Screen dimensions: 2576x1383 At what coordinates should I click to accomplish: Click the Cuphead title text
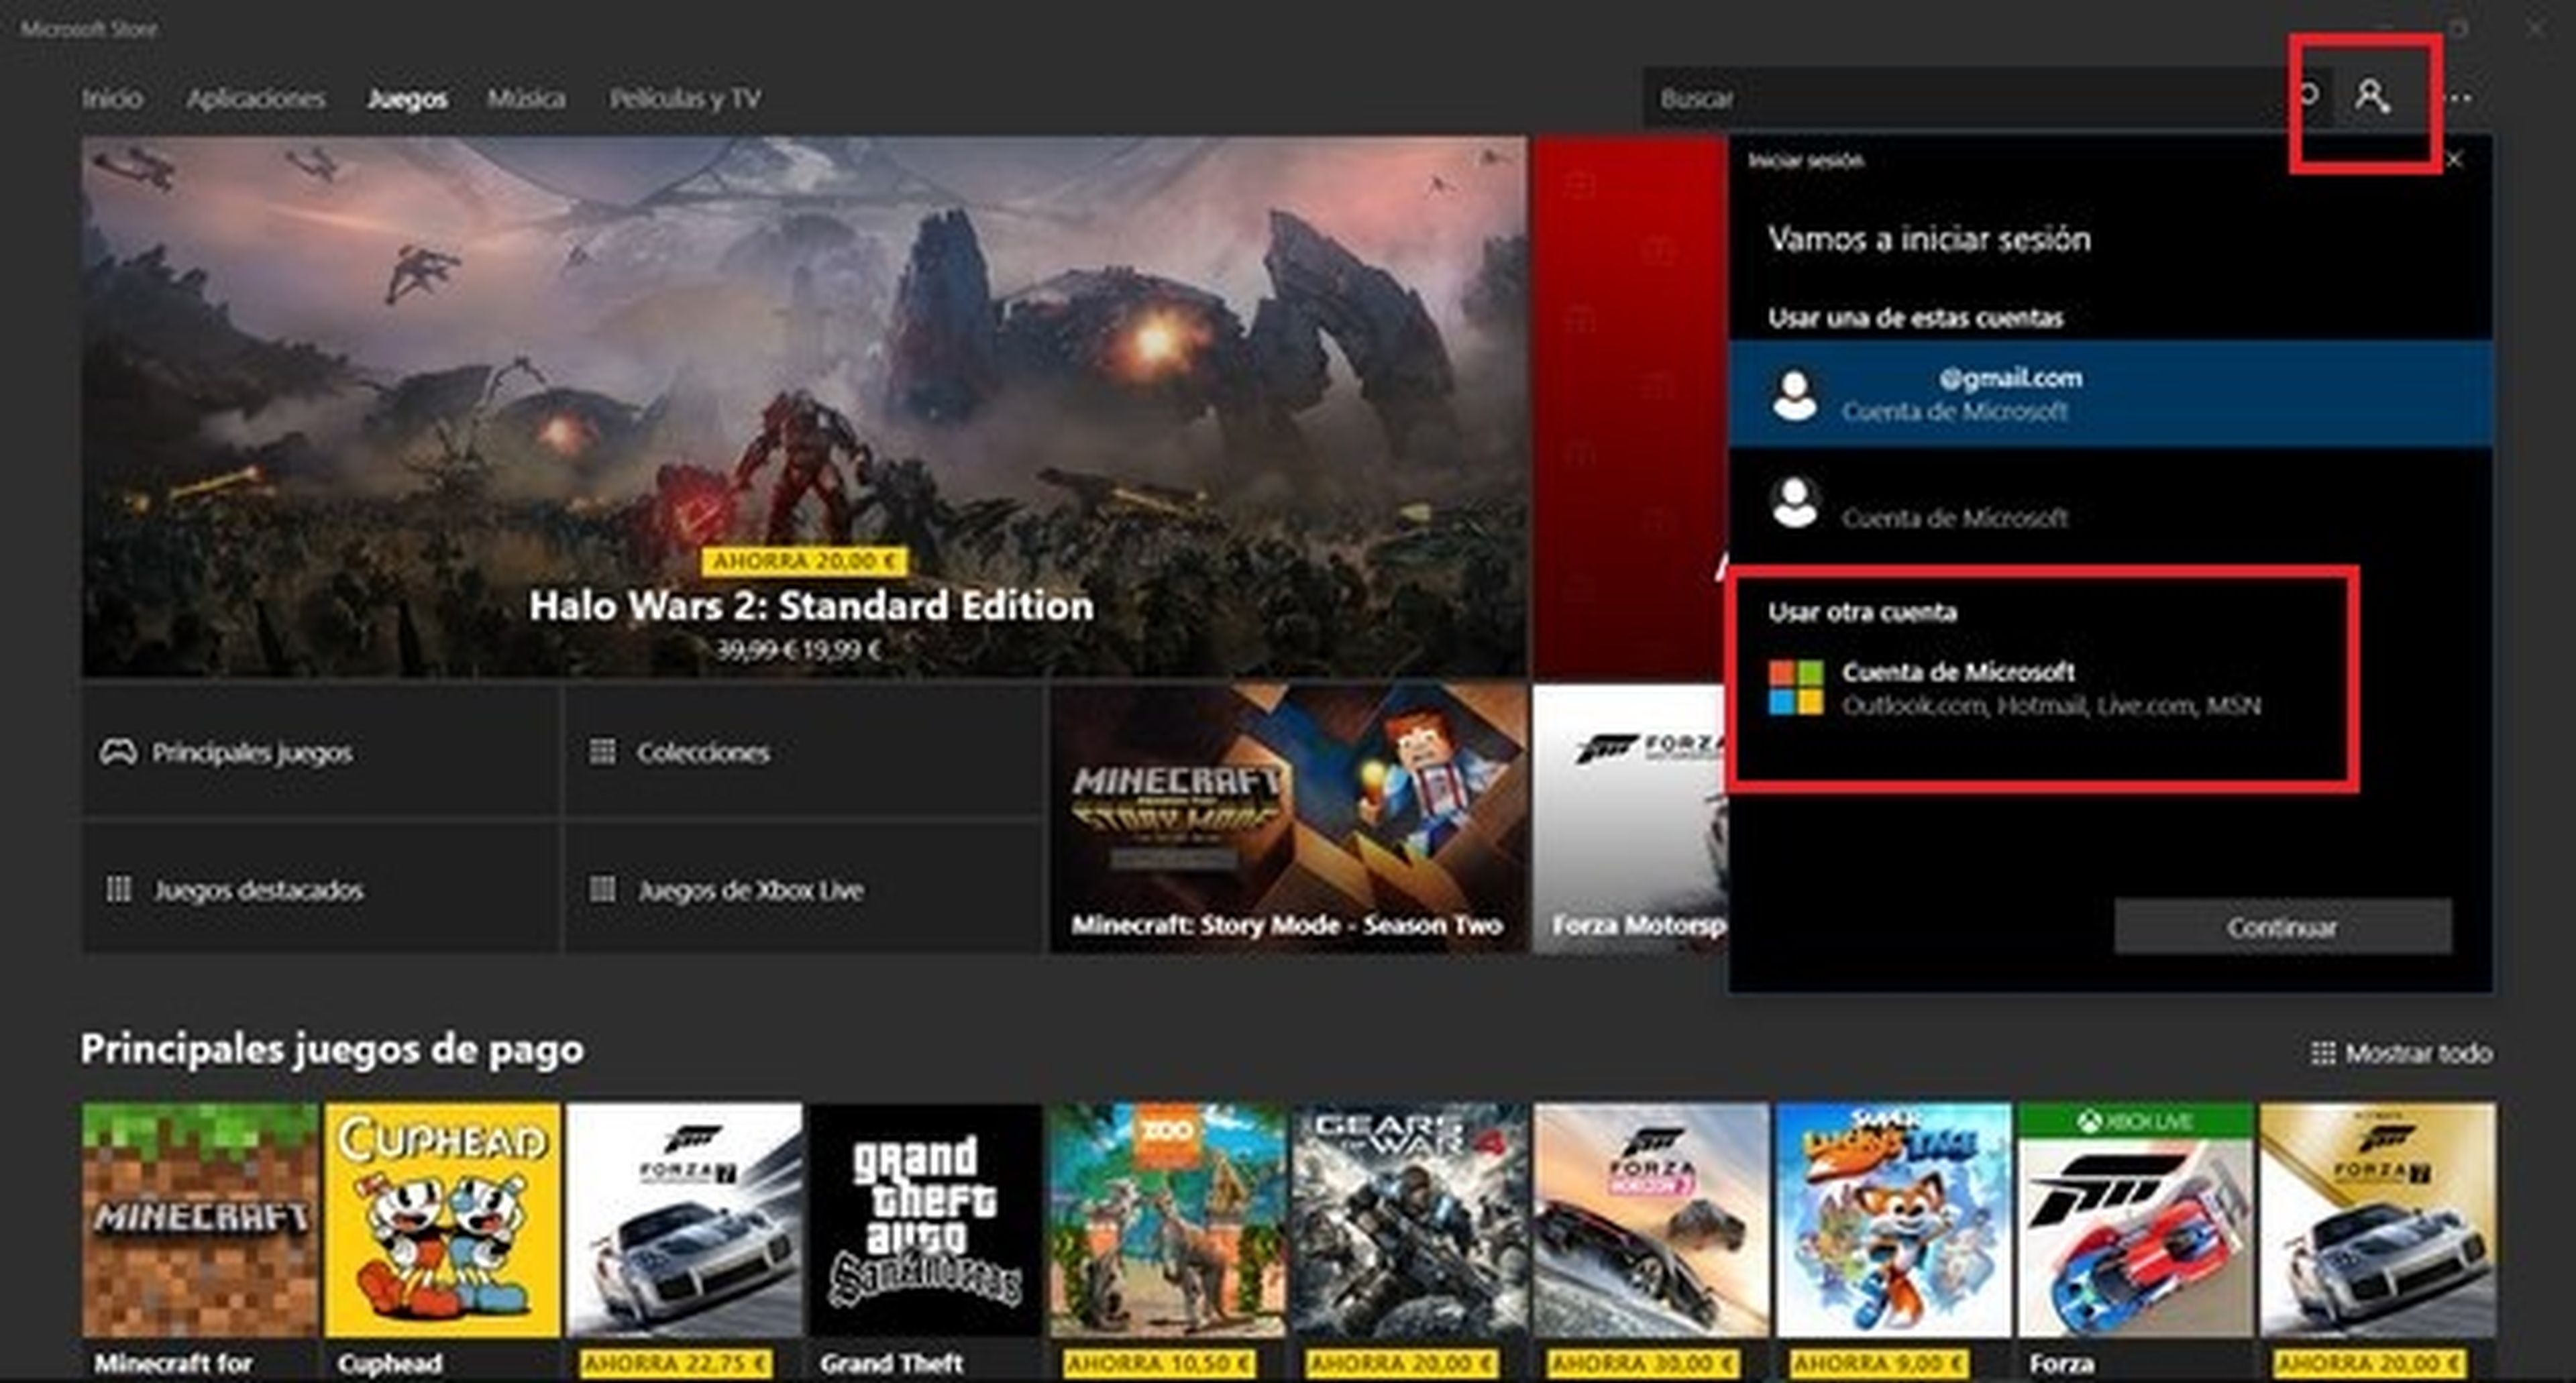pyautogui.click(x=389, y=1364)
